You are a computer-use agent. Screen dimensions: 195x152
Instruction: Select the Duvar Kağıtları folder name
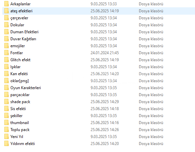(x=23, y=39)
